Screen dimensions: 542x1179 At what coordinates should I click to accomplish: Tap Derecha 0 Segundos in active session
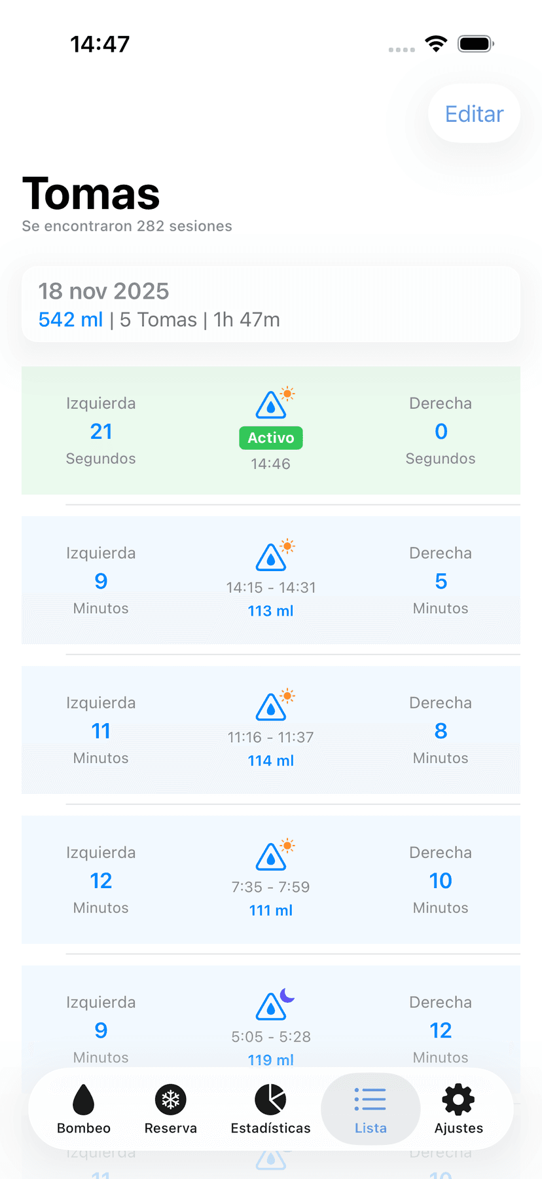[441, 431]
